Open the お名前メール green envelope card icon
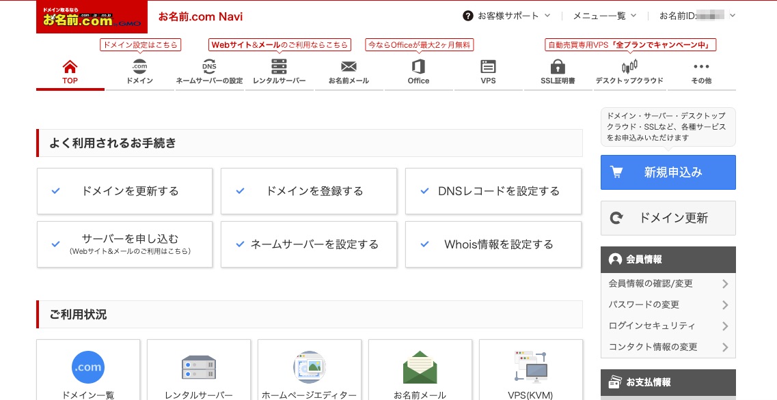Viewport: 777px width, 400px height. coord(420,367)
